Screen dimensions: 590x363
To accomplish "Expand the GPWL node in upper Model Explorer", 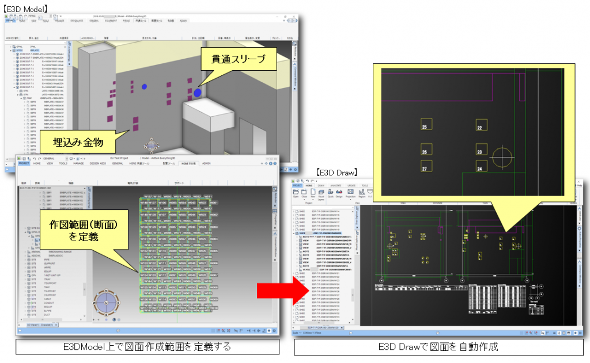I will 10,47.
